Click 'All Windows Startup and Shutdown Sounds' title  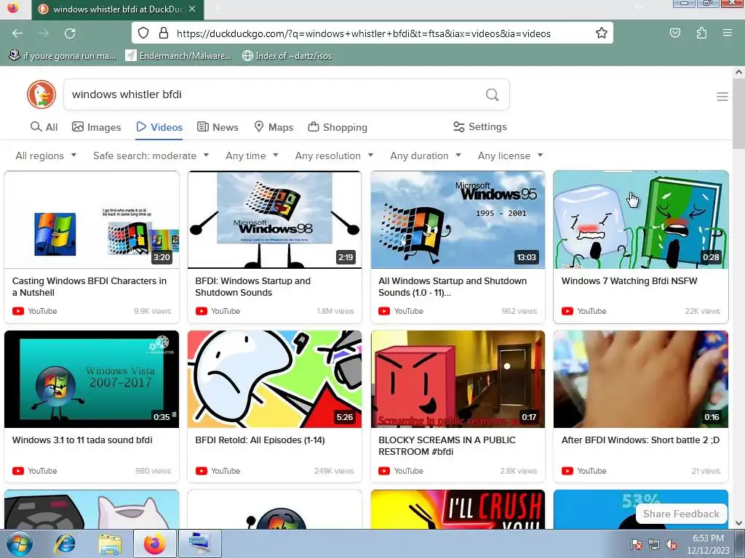pyautogui.click(x=453, y=286)
